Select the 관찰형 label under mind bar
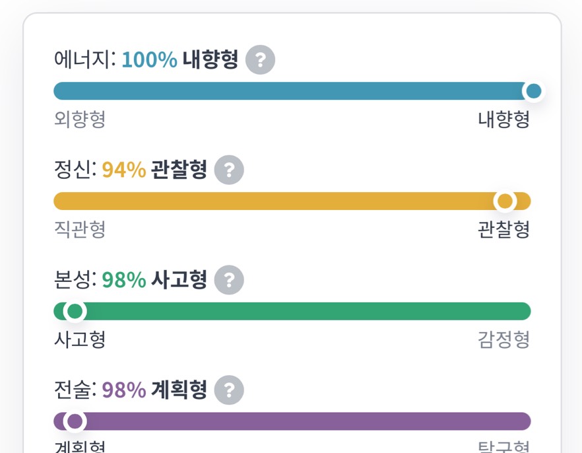 503,229
